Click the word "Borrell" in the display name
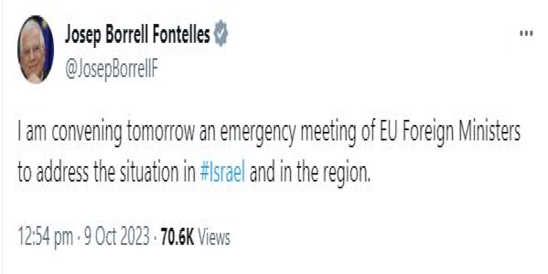Viewport: 548px width, 274px height. coord(129,36)
